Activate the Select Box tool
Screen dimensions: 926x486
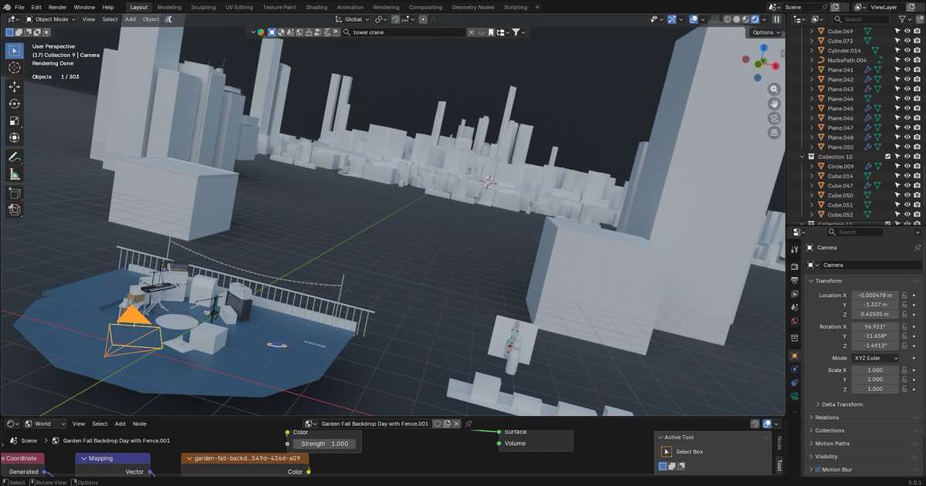14,51
